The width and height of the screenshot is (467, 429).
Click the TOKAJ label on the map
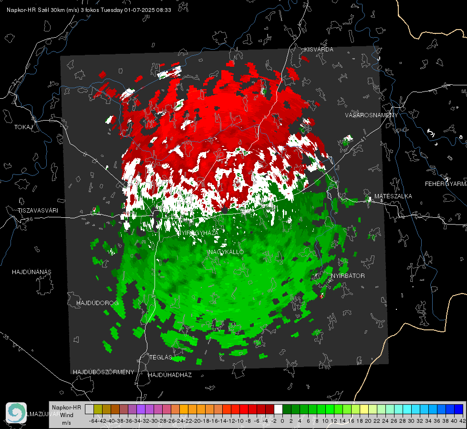[x=23, y=127]
